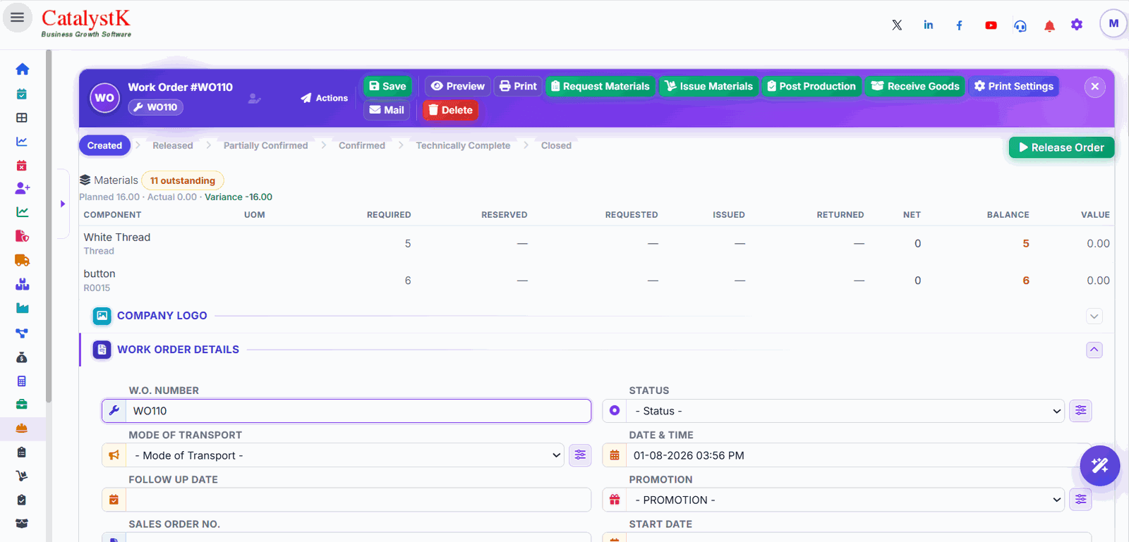Open the factory sidebar icon

pyautogui.click(x=22, y=308)
